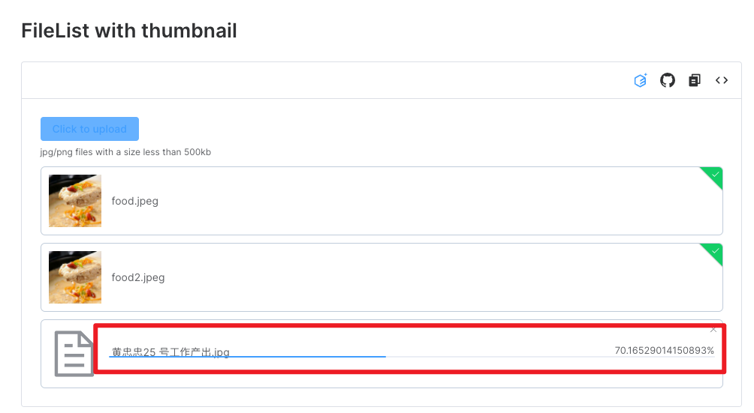Open the GitHub source icon
754x413 pixels.
pos(668,80)
